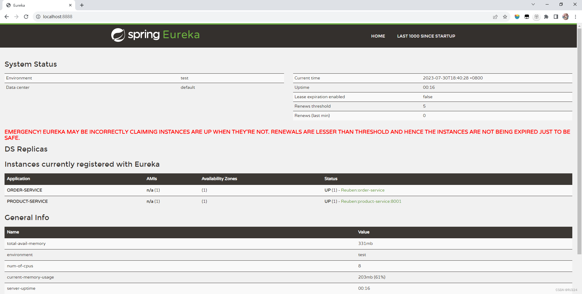The height and width of the screenshot is (294, 582).
Task: Click the red EMERGENCY warning text
Action: click(x=287, y=135)
